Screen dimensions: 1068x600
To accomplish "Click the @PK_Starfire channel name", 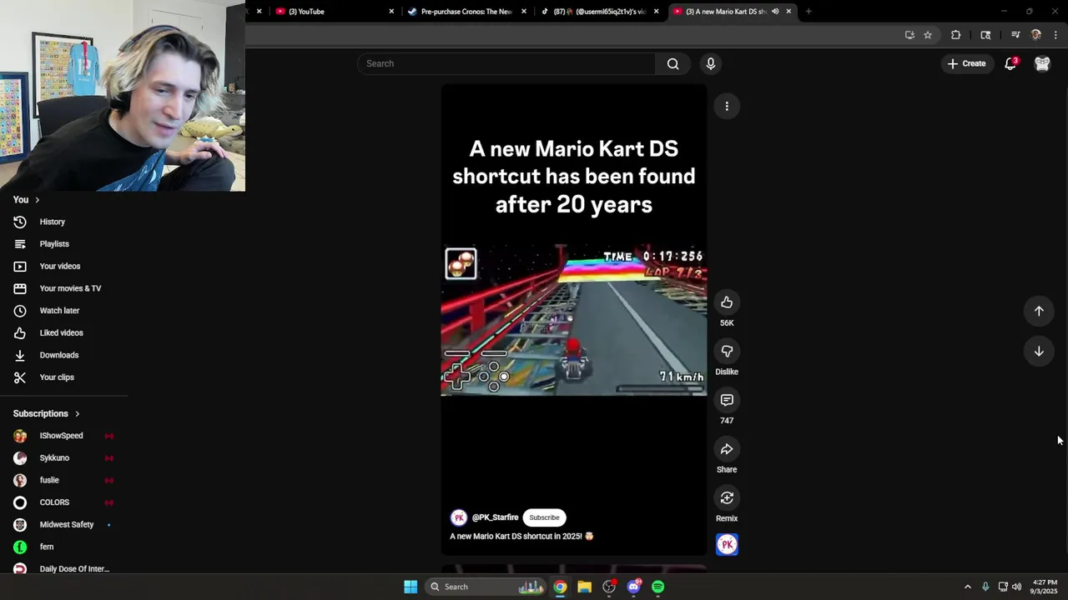I will tap(496, 517).
